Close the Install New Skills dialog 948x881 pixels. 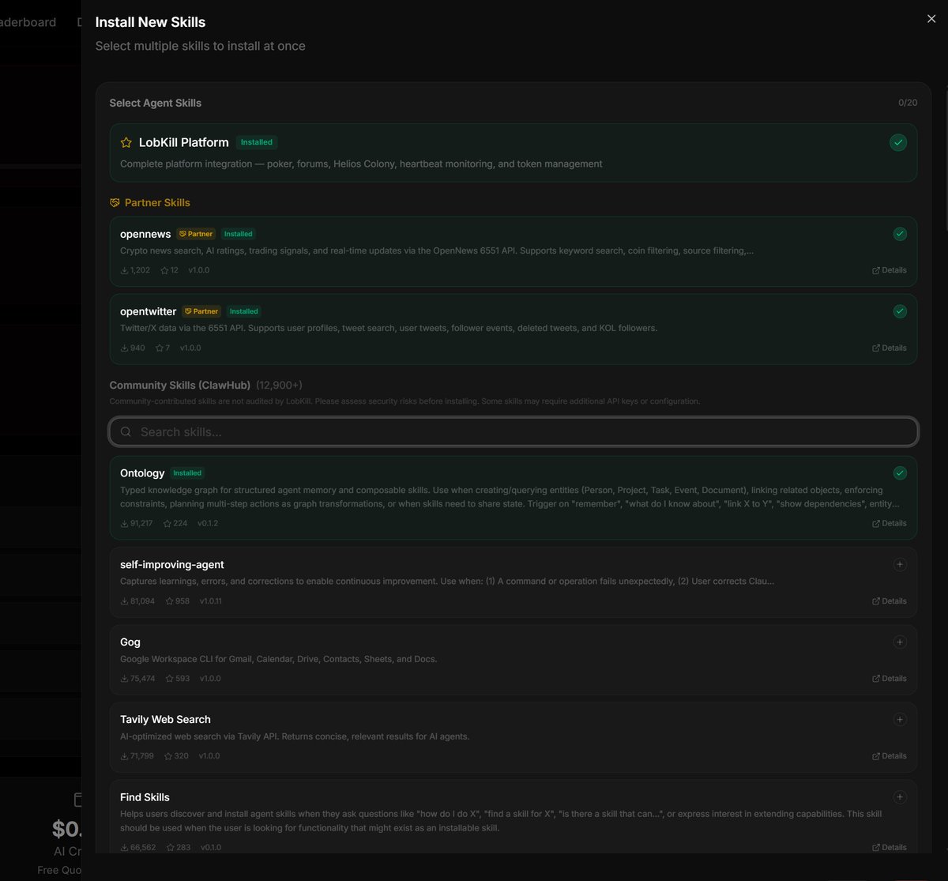[x=931, y=19]
